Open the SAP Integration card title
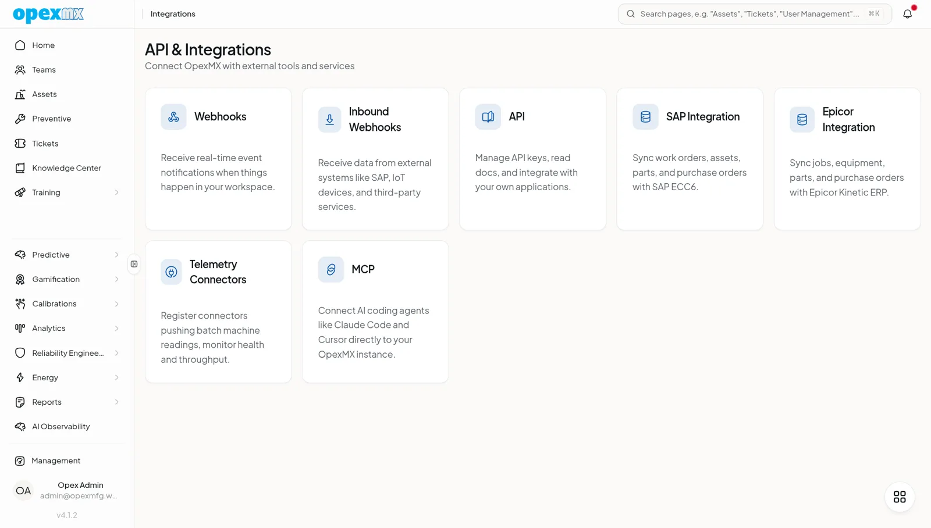This screenshot has height=528, width=931. click(x=703, y=117)
